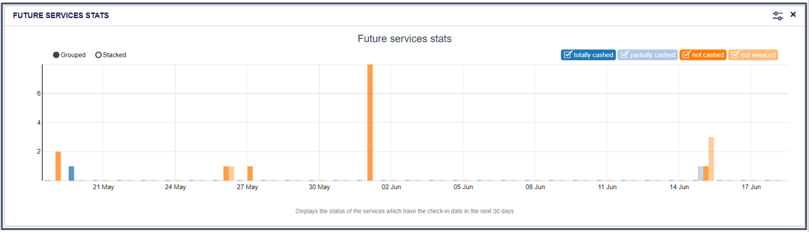Click the 6 value on y-axis
The image size is (809, 232).
click(39, 93)
